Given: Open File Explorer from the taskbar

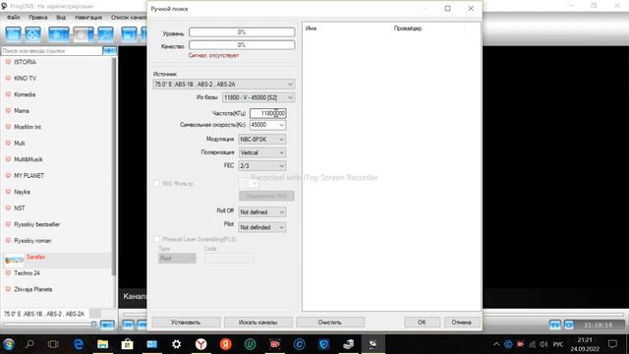Looking at the screenshot, I should 102,344.
